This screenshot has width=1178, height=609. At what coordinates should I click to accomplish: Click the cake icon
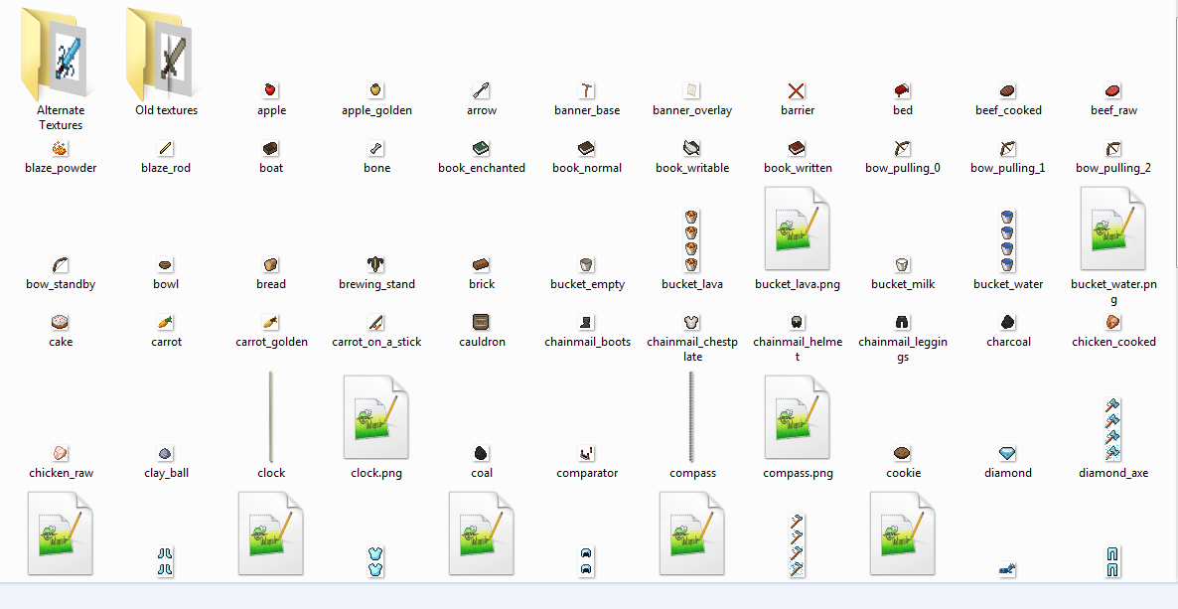tap(61, 322)
